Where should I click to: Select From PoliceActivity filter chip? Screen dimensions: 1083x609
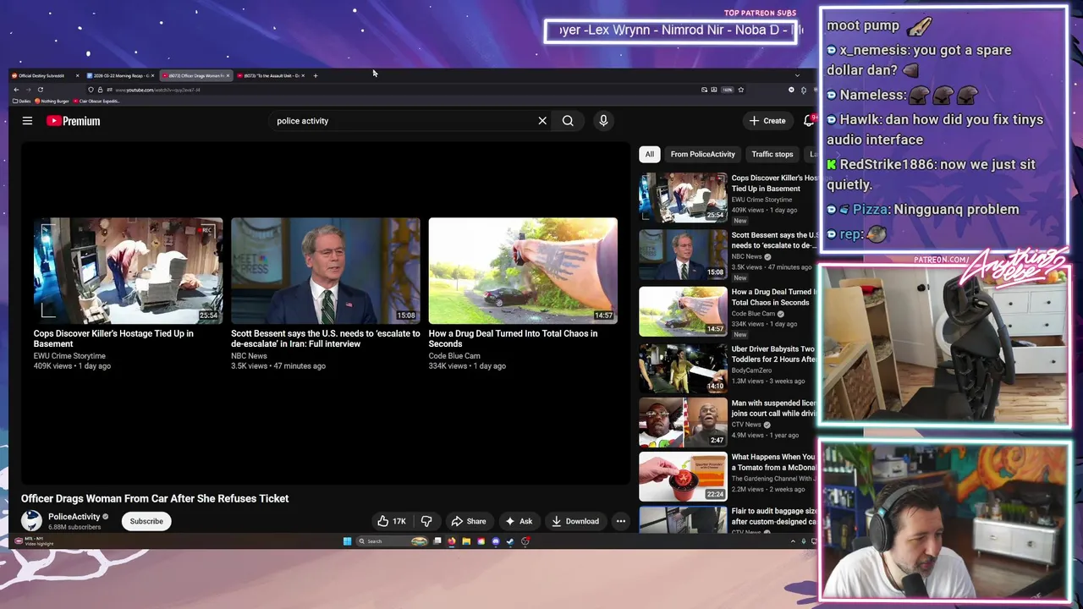point(702,154)
